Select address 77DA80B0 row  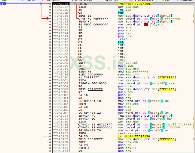pyautogui.click(x=61, y=66)
